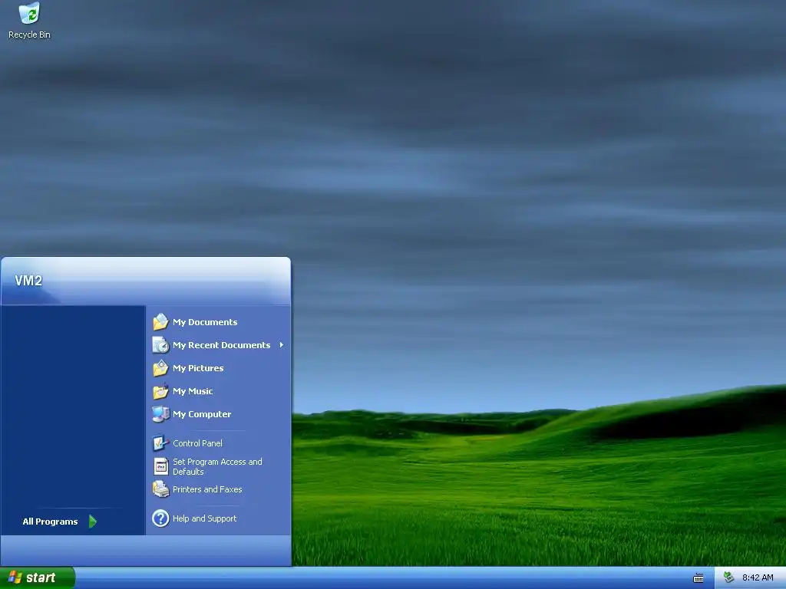Click the Recycle Bin text label
786x589 pixels.
[29, 35]
